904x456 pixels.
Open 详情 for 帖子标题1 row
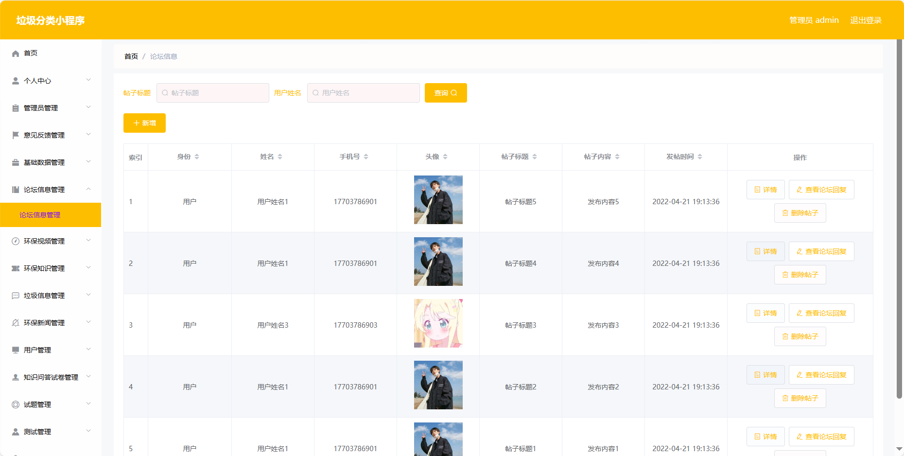[x=765, y=437]
